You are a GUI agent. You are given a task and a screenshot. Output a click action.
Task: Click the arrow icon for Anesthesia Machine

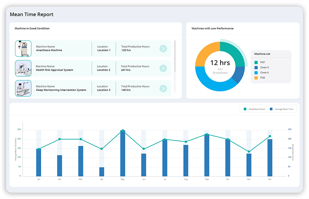click(x=163, y=49)
